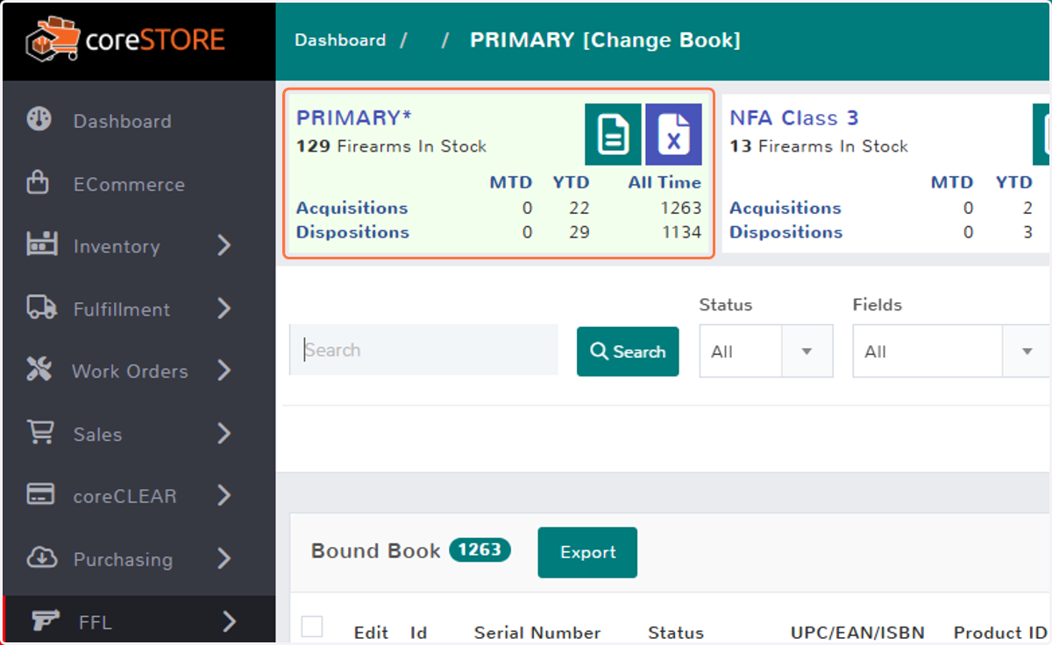Click the ECommerce shopping bag icon
1052x645 pixels.
[38, 183]
